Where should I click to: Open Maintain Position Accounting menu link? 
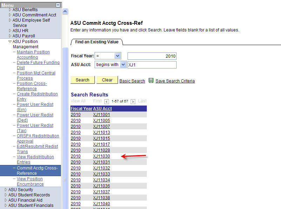[x=33, y=55]
